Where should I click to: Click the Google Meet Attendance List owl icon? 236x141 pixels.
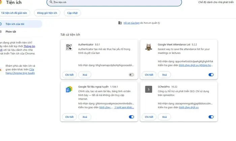coord(149,47)
